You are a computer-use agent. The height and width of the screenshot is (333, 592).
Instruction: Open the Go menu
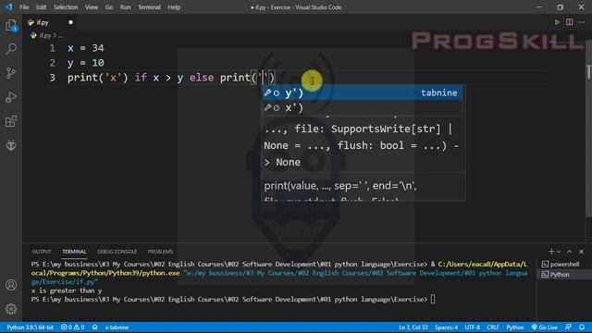[x=109, y=7]
